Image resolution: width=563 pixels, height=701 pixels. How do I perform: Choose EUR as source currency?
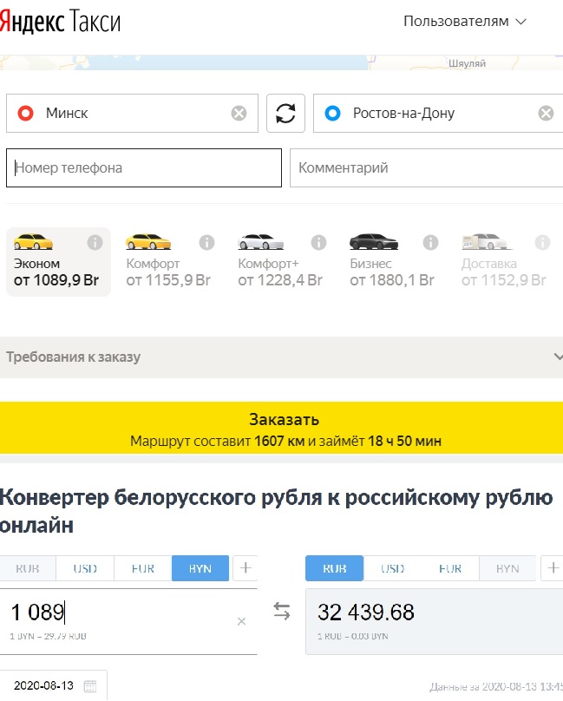point(142,568)
